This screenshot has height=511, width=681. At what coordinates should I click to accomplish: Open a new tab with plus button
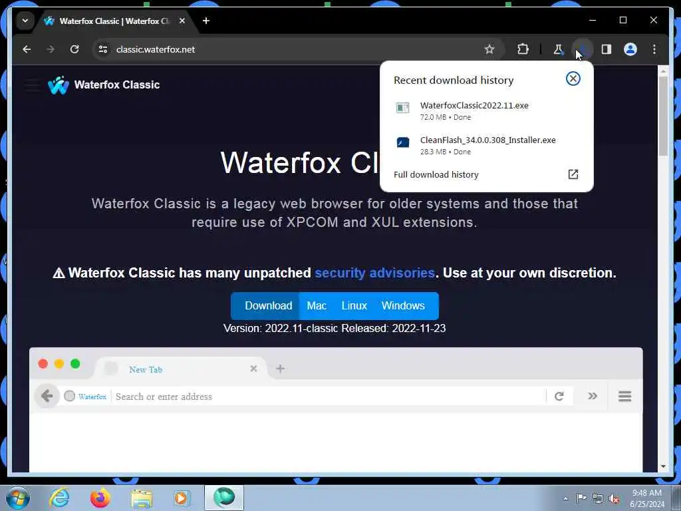(x=206, y=21)
